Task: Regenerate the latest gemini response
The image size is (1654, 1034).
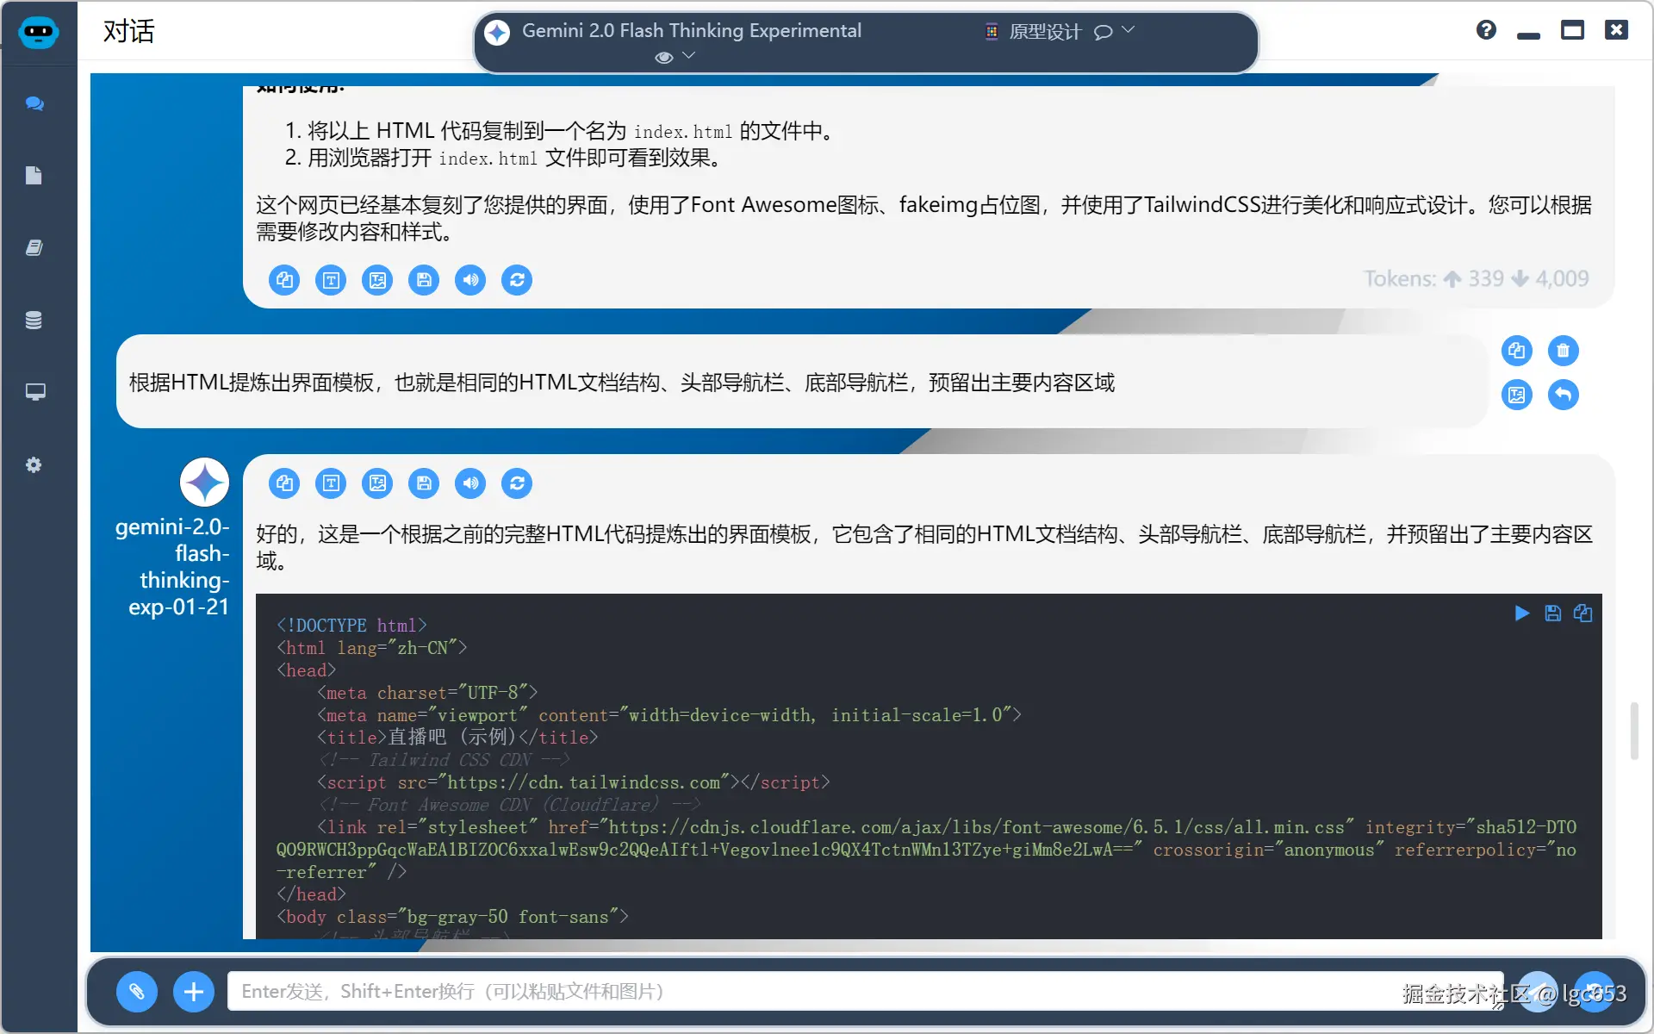Action: pos(517,483)
